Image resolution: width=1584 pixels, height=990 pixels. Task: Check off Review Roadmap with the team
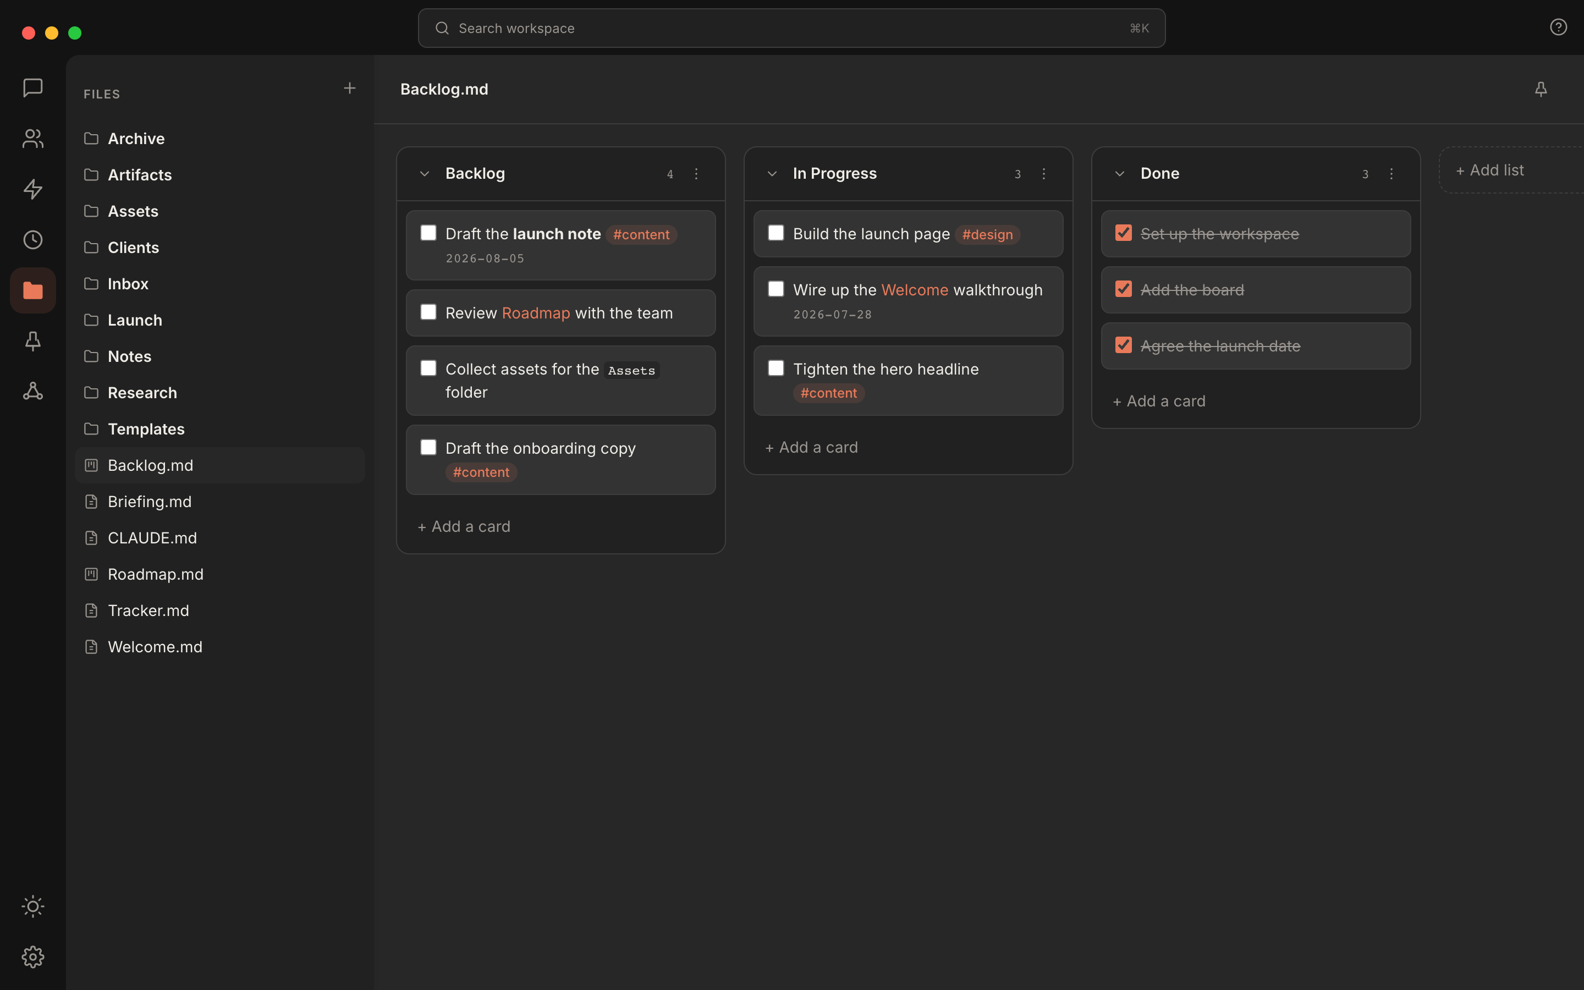click(x=428, y=312)
